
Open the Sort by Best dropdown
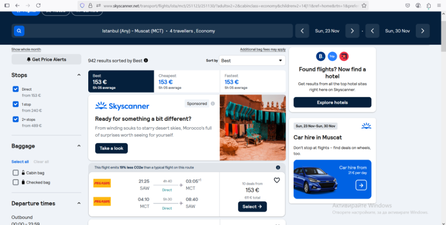252,60
